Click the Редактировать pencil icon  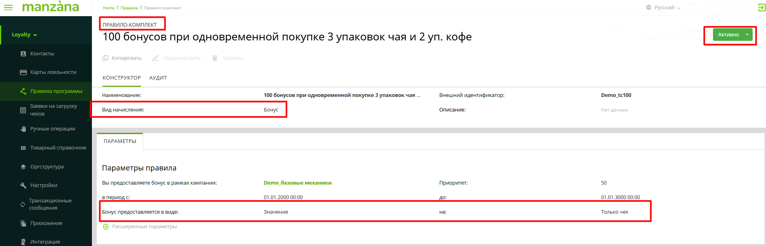[155, 58]
